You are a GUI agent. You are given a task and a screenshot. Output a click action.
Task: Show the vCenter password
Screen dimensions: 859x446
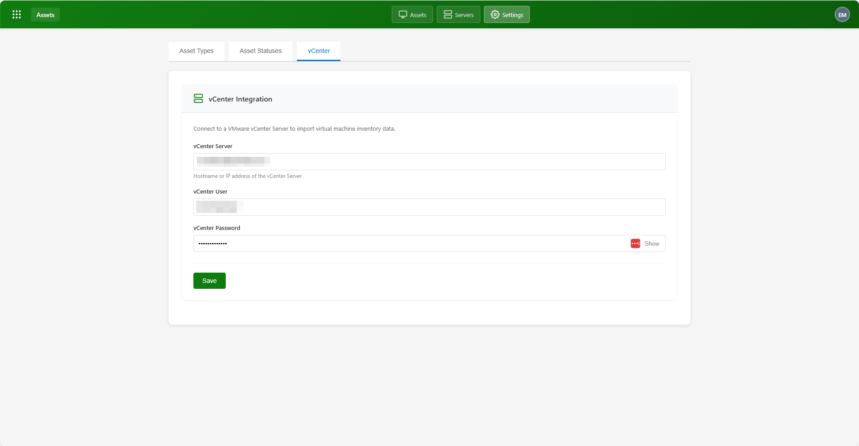(652, 243)
